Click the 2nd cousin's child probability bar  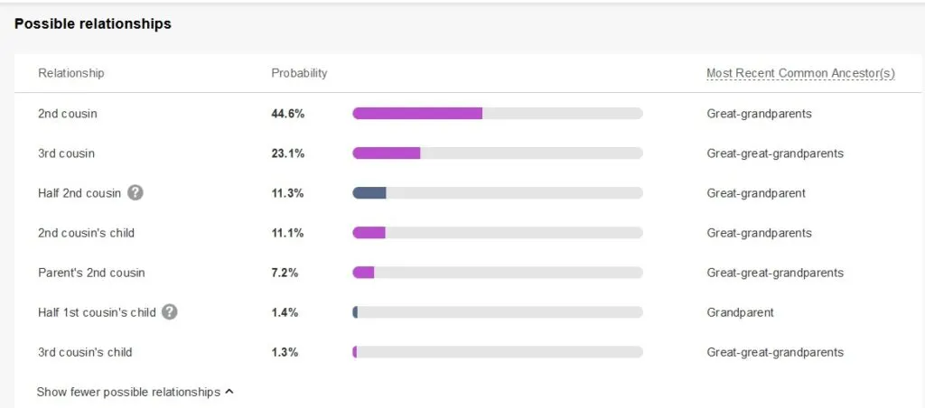coord(498,233)
